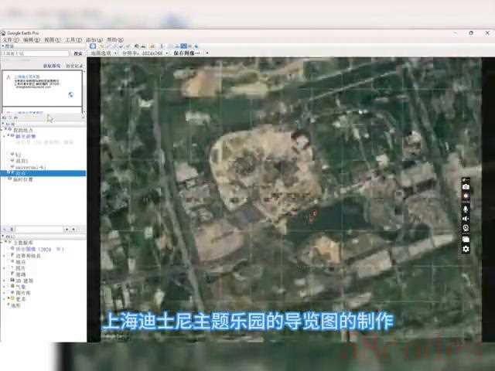Image resolution: width=495 pixels, height=371 pixels.
Task: Open the planets switcher toolbar icon
Action: tap(153, 46)
